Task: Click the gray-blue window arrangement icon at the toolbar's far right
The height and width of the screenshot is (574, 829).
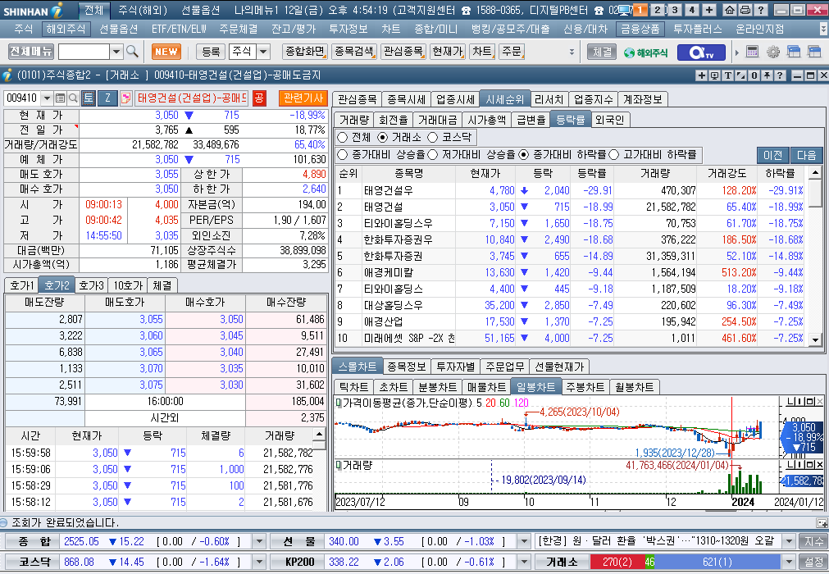Action: pyautogui.click(x=814, y=52)
